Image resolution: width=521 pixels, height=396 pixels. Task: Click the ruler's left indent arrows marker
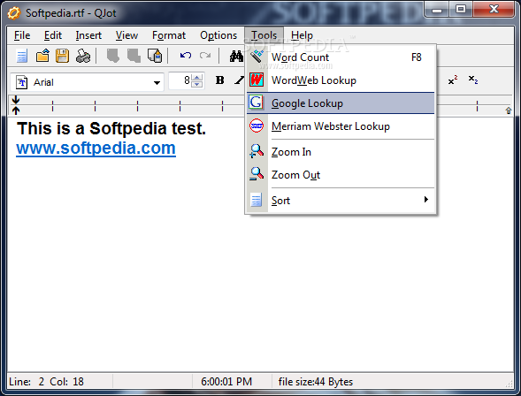[16, 105]
